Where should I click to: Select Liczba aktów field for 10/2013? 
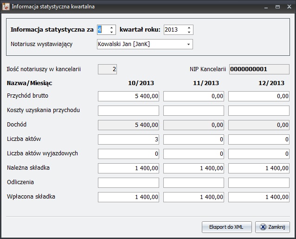click(129, 139)
